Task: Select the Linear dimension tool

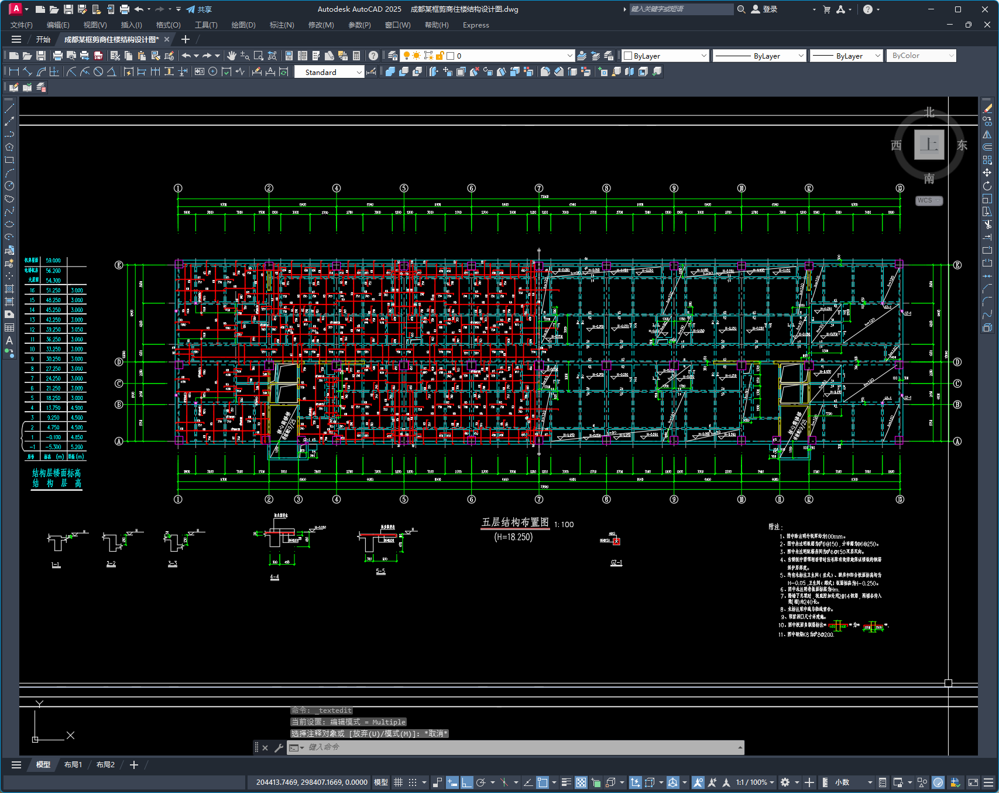Action: tap(13, 71)
